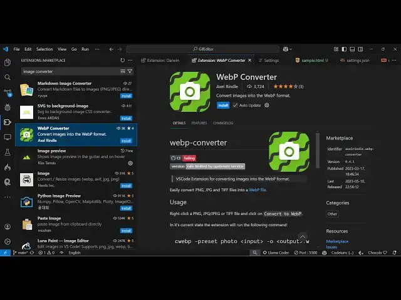The image size is (401, 300).
Task: Select the Other category tag
Action: pyautogui.click(x=332, y=214)
